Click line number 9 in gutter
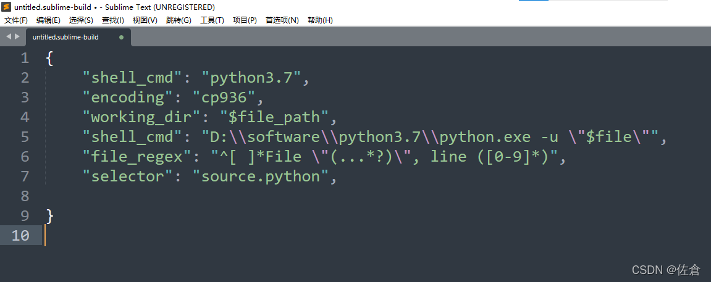 [x=25, y=215]
